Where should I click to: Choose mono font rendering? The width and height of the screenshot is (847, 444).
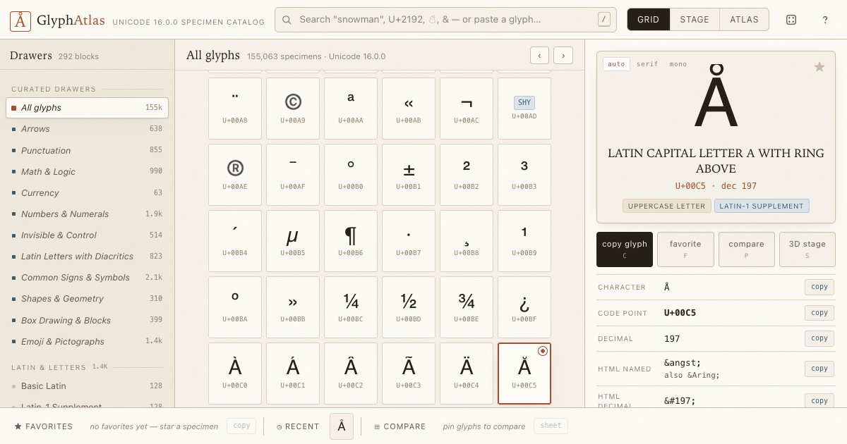[x=678, y=64]
